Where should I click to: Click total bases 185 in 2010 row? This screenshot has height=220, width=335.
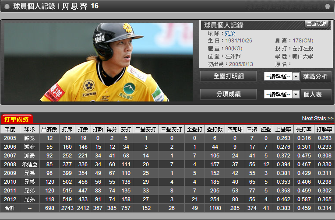pos(215,182)
